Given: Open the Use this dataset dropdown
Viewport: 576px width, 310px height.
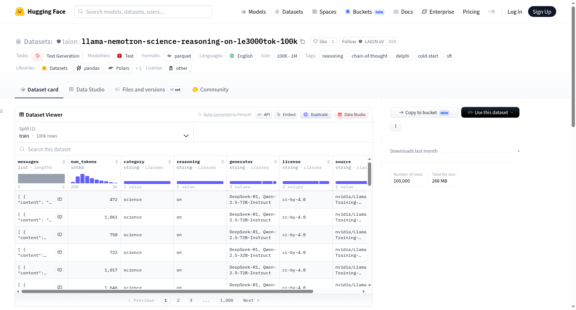Looking at the screenshot, I should point(490,112).
